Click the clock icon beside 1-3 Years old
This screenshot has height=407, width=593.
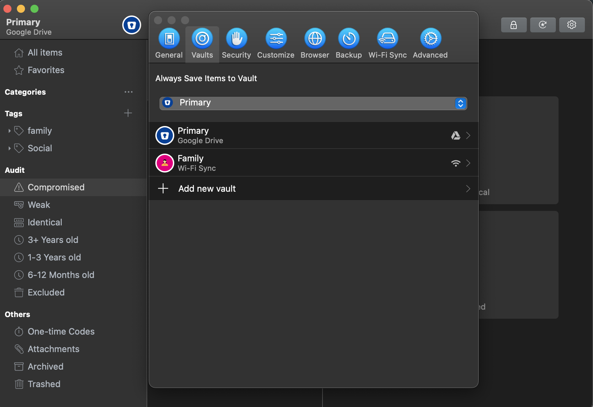pyautogui.click(x=19, y=257)
